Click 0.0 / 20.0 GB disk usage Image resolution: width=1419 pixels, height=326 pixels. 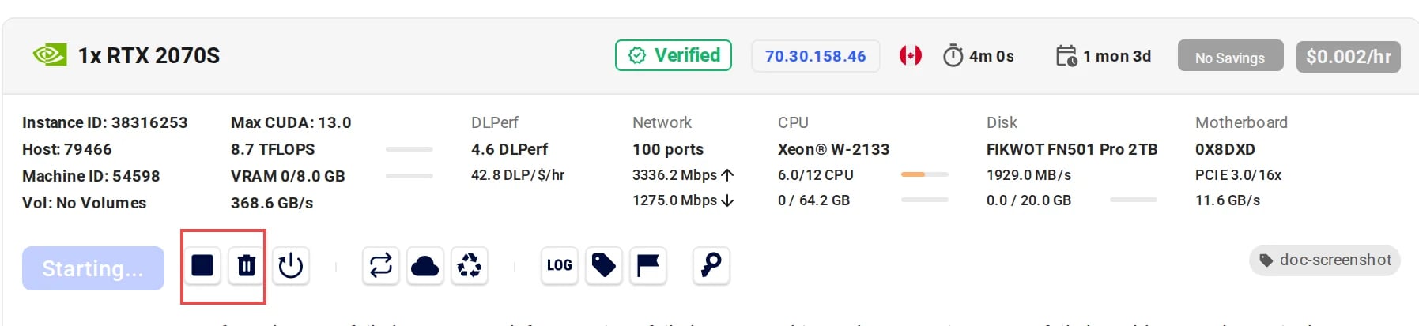click(x=1029, y=200)
